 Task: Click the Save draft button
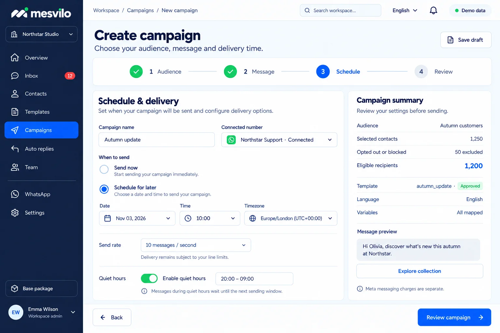(466, 40)
